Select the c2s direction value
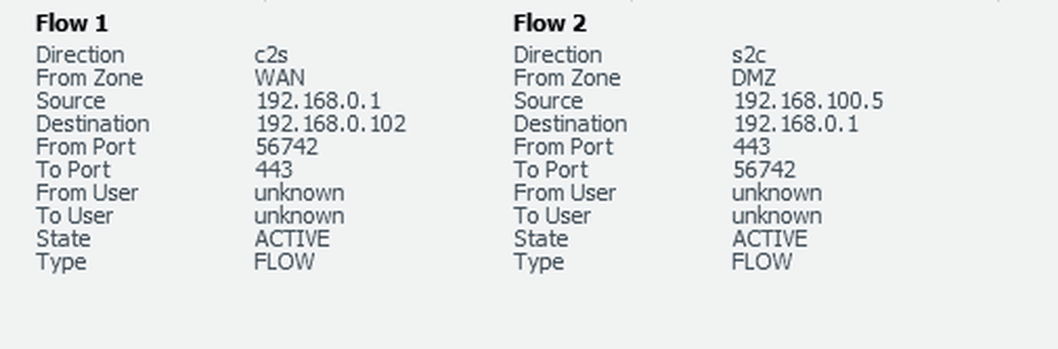Screen dimensions: 1058x349 point(271,55)
